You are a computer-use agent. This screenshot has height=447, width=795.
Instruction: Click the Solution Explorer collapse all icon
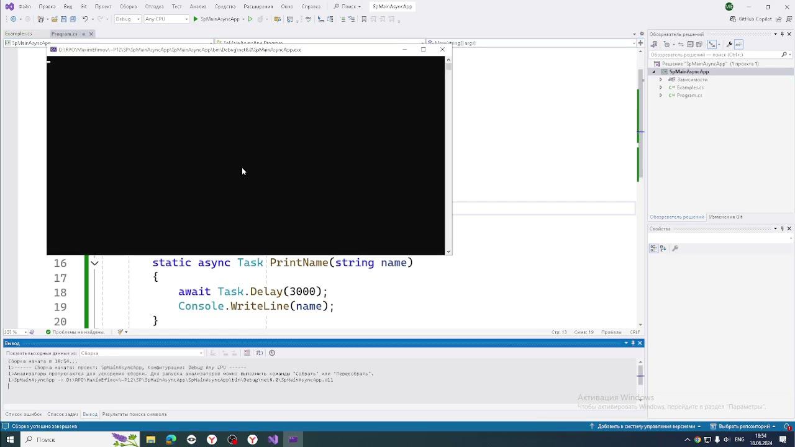(x=690, y=45)
